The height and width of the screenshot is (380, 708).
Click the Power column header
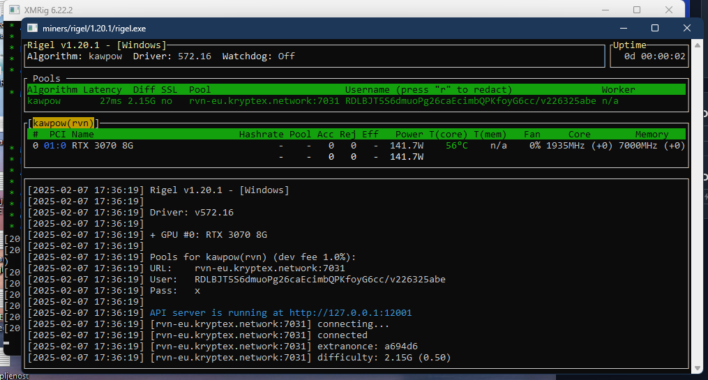click(409, 135)
